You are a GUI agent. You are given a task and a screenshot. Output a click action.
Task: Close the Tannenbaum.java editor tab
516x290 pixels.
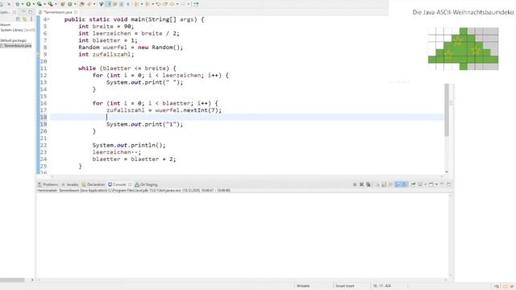tap(76, 12)
